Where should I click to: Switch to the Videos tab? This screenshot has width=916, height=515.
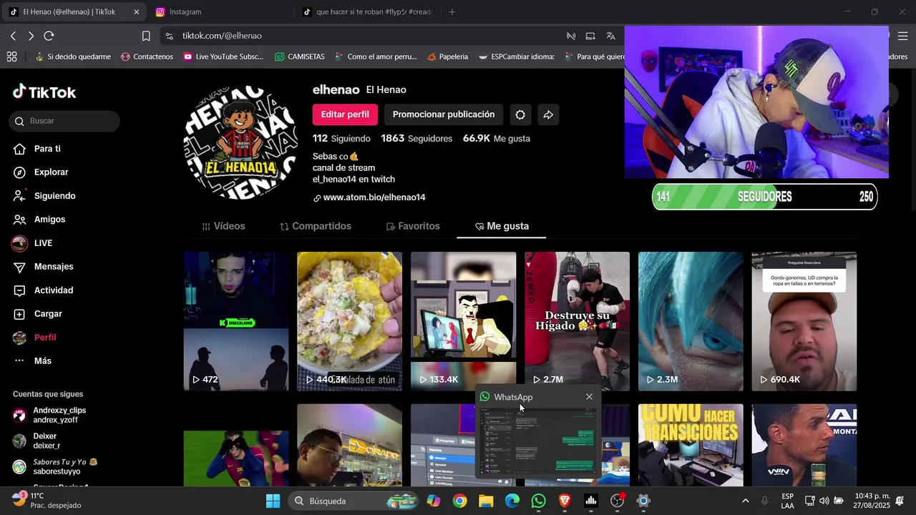pyautogui.click(x=223, y=226)
